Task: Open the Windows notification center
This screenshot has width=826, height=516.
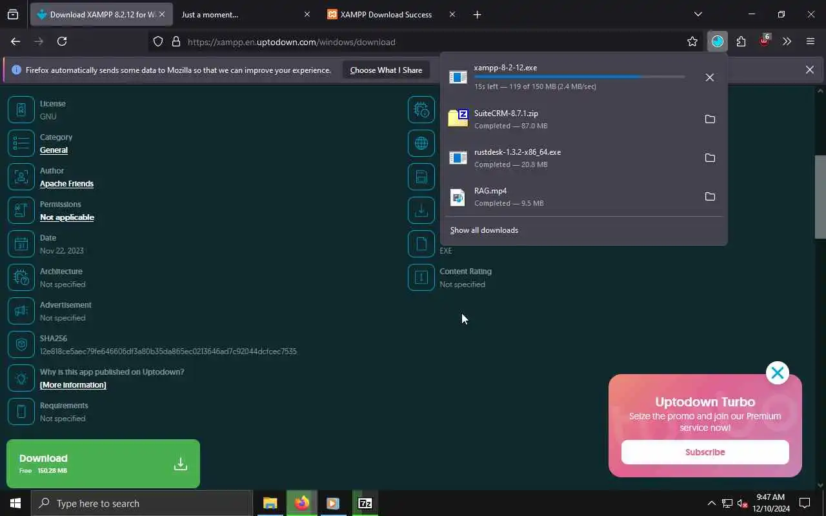Action: (x=805, y=503)
